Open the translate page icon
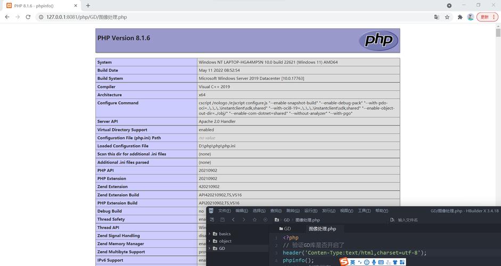This screenshot has height=266, width=501. tap(437, 17)
